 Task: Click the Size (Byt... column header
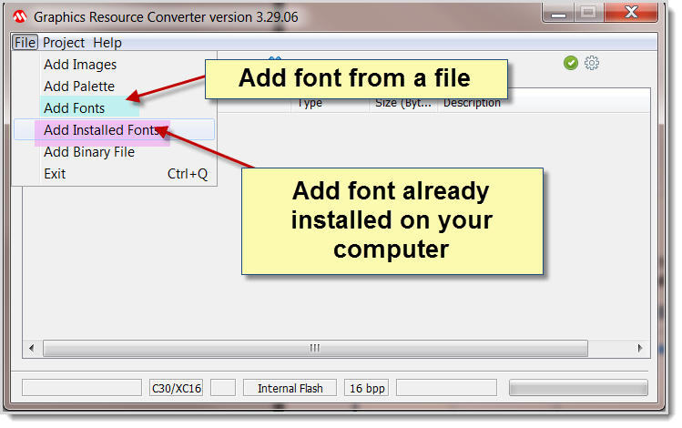[403, 103]
